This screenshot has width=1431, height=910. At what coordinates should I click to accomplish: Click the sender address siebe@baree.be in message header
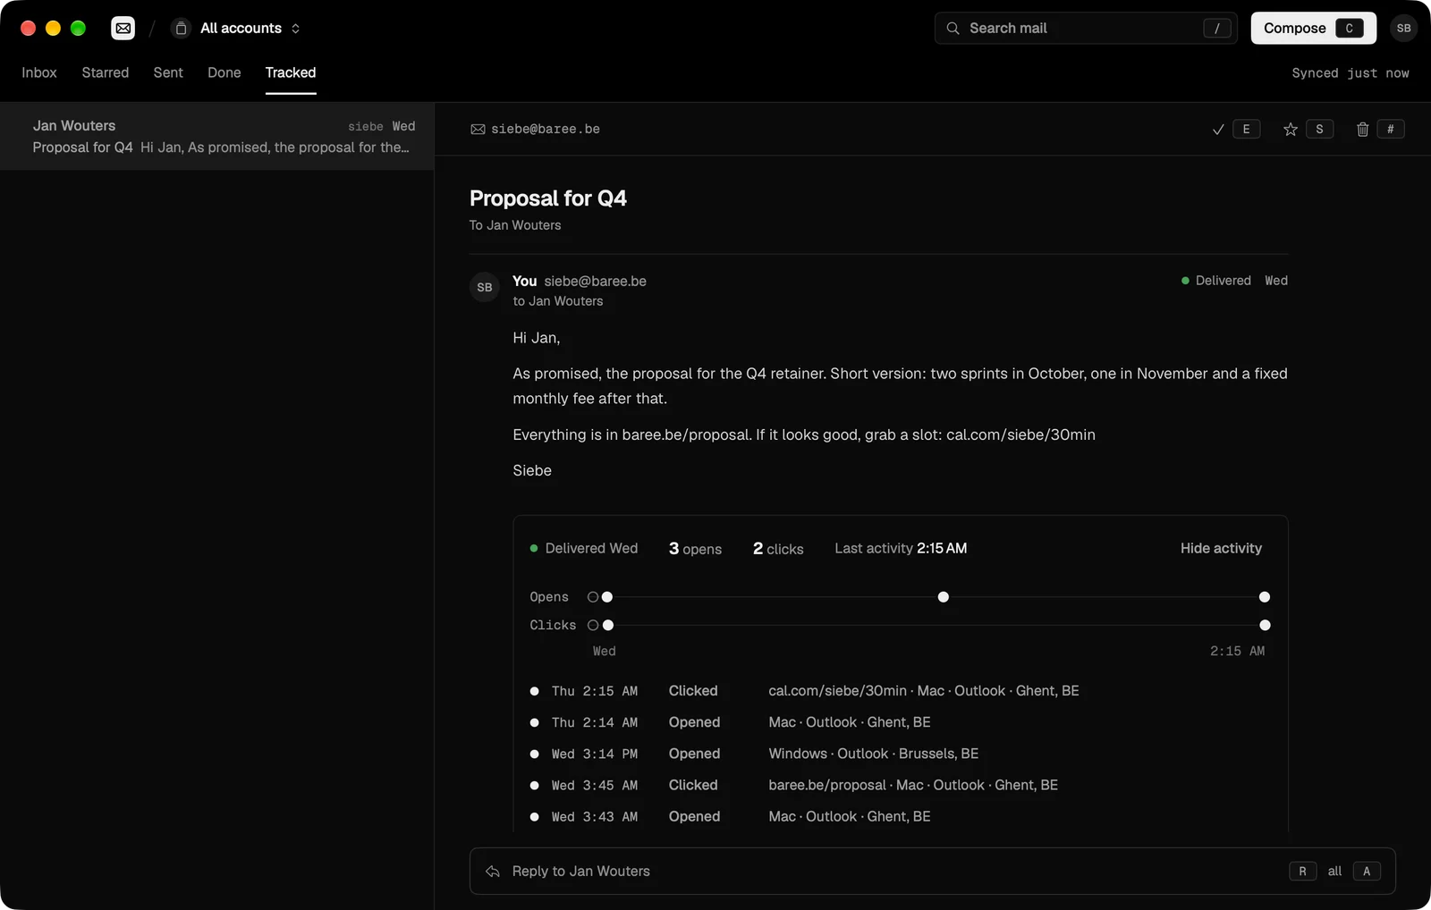click(595, 282)
